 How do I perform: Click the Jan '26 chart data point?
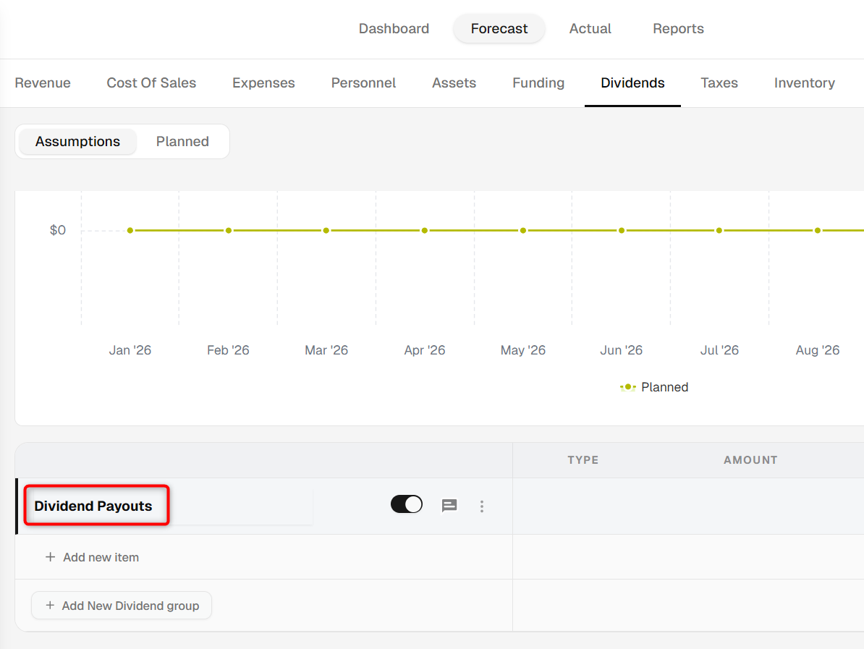point(130,230)
